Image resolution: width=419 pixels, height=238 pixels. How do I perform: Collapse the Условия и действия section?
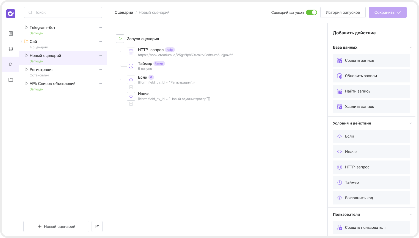pos(410,123)
